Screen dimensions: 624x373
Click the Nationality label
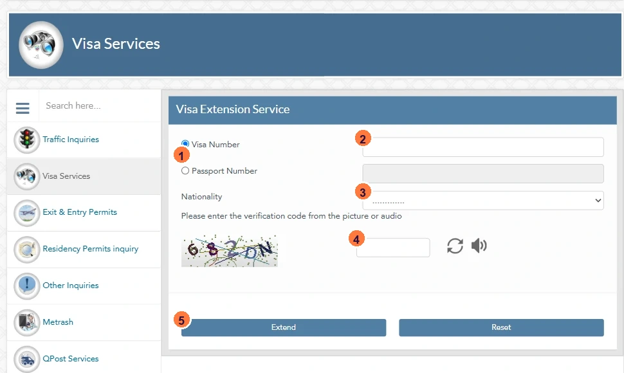[x=202, y=196]
